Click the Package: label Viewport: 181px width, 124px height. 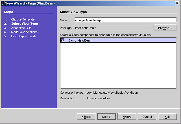click(x=66, y=28)
